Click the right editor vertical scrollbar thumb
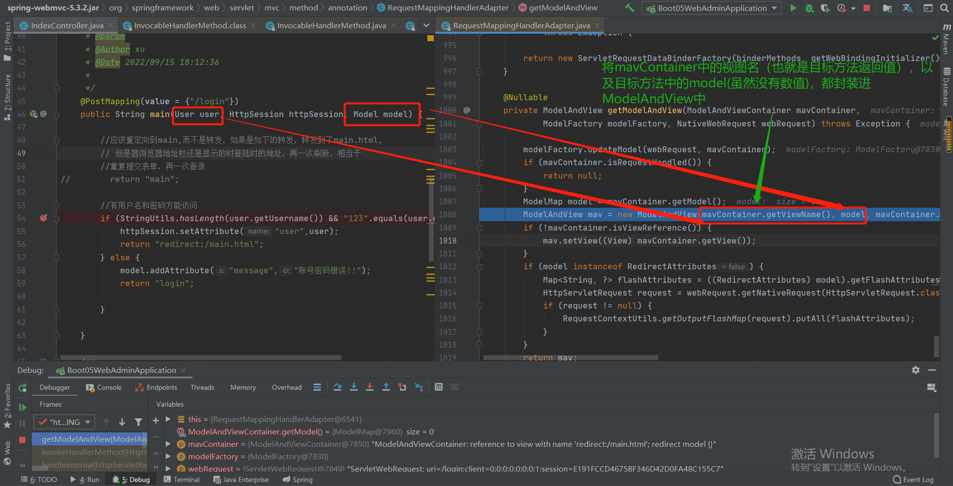953x486 pixels. (937, 346)
